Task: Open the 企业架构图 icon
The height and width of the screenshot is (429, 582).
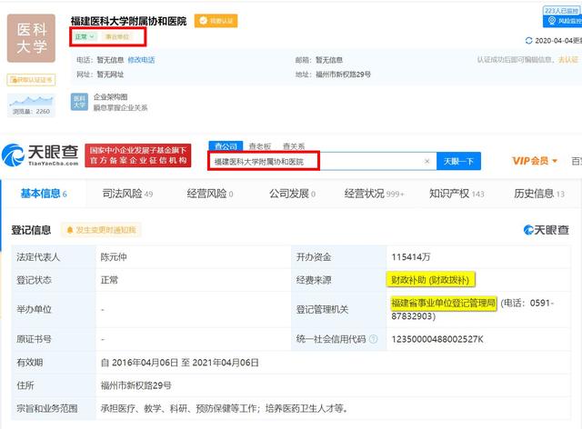Action: [x=81, y=100]
